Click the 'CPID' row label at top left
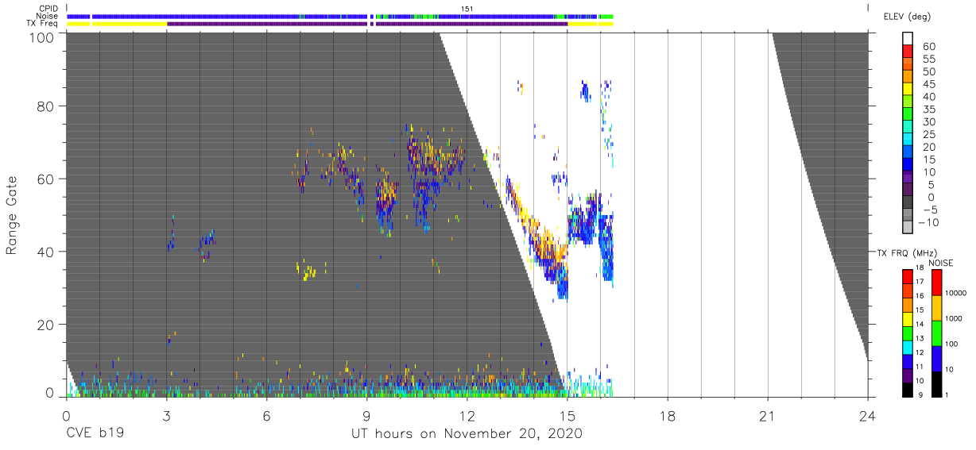This screenshot has height=450, width=976. click(48, 9)
